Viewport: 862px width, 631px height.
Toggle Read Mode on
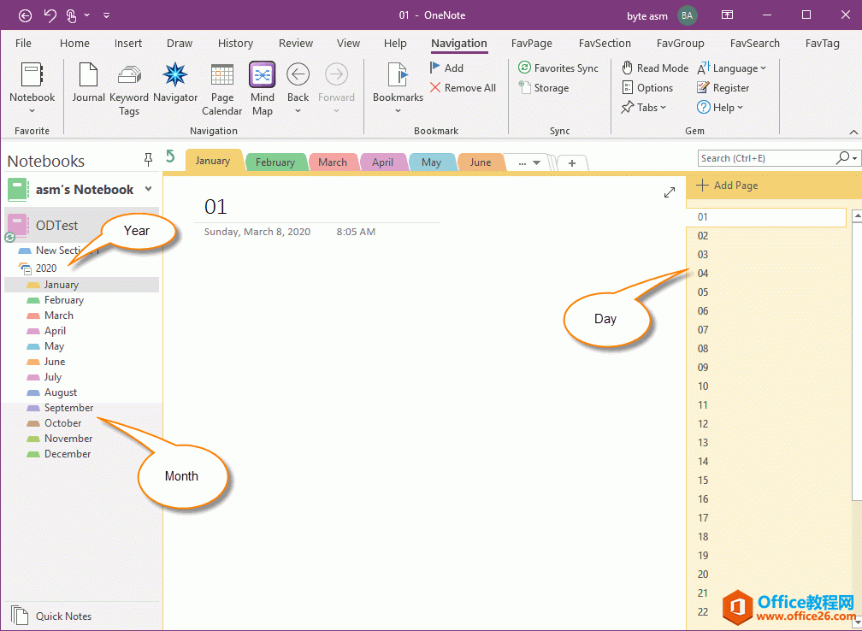(655, 68)
